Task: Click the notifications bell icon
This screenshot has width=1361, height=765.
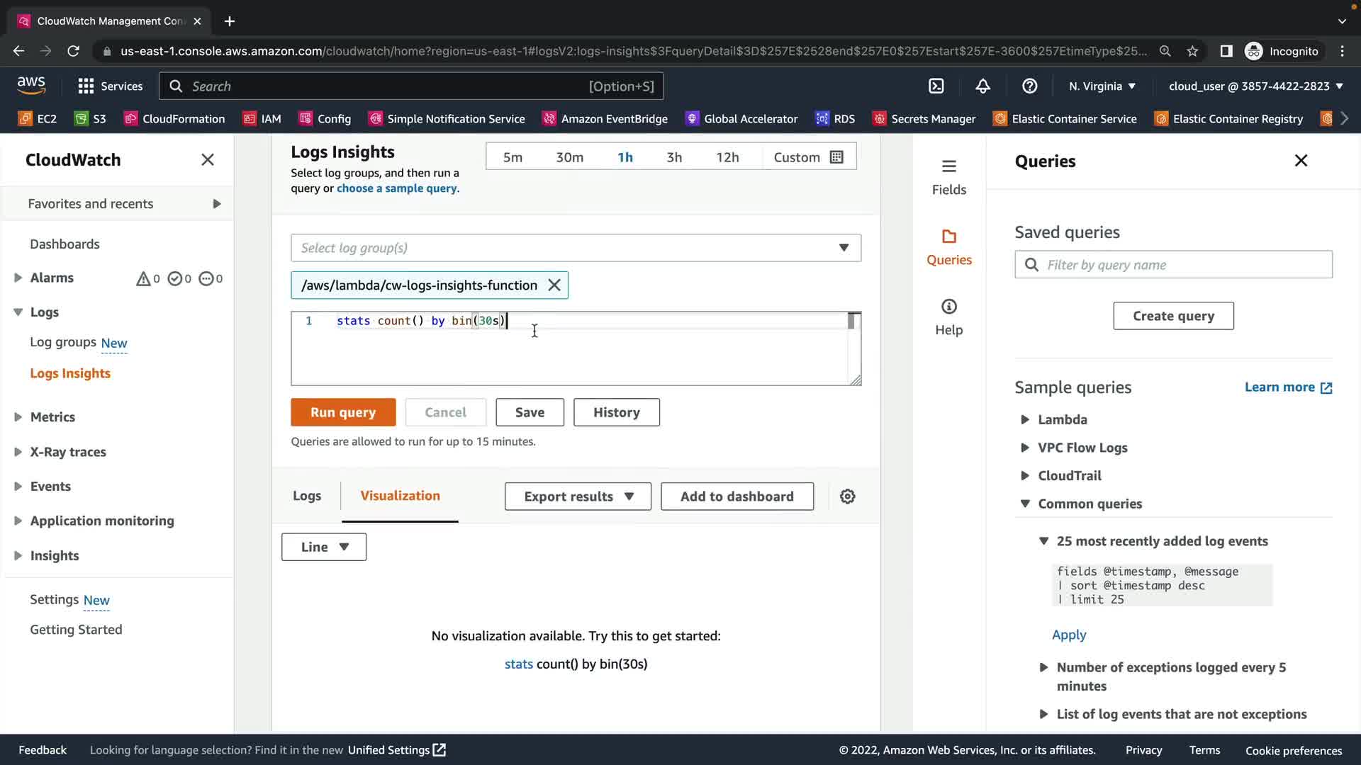Action: (982, 86)
